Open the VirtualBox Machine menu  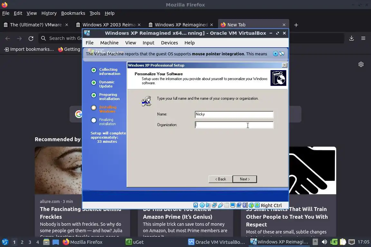click(109, 43)
